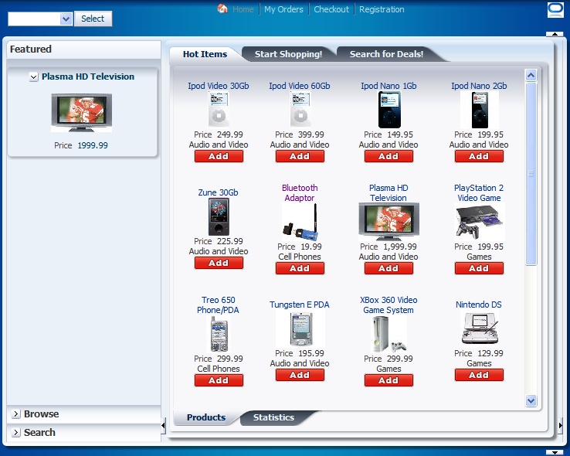This screenshot has height=456, width=570.
Task: Collapse left panel using left arrow splitter
Action: (x=163, y=425)
